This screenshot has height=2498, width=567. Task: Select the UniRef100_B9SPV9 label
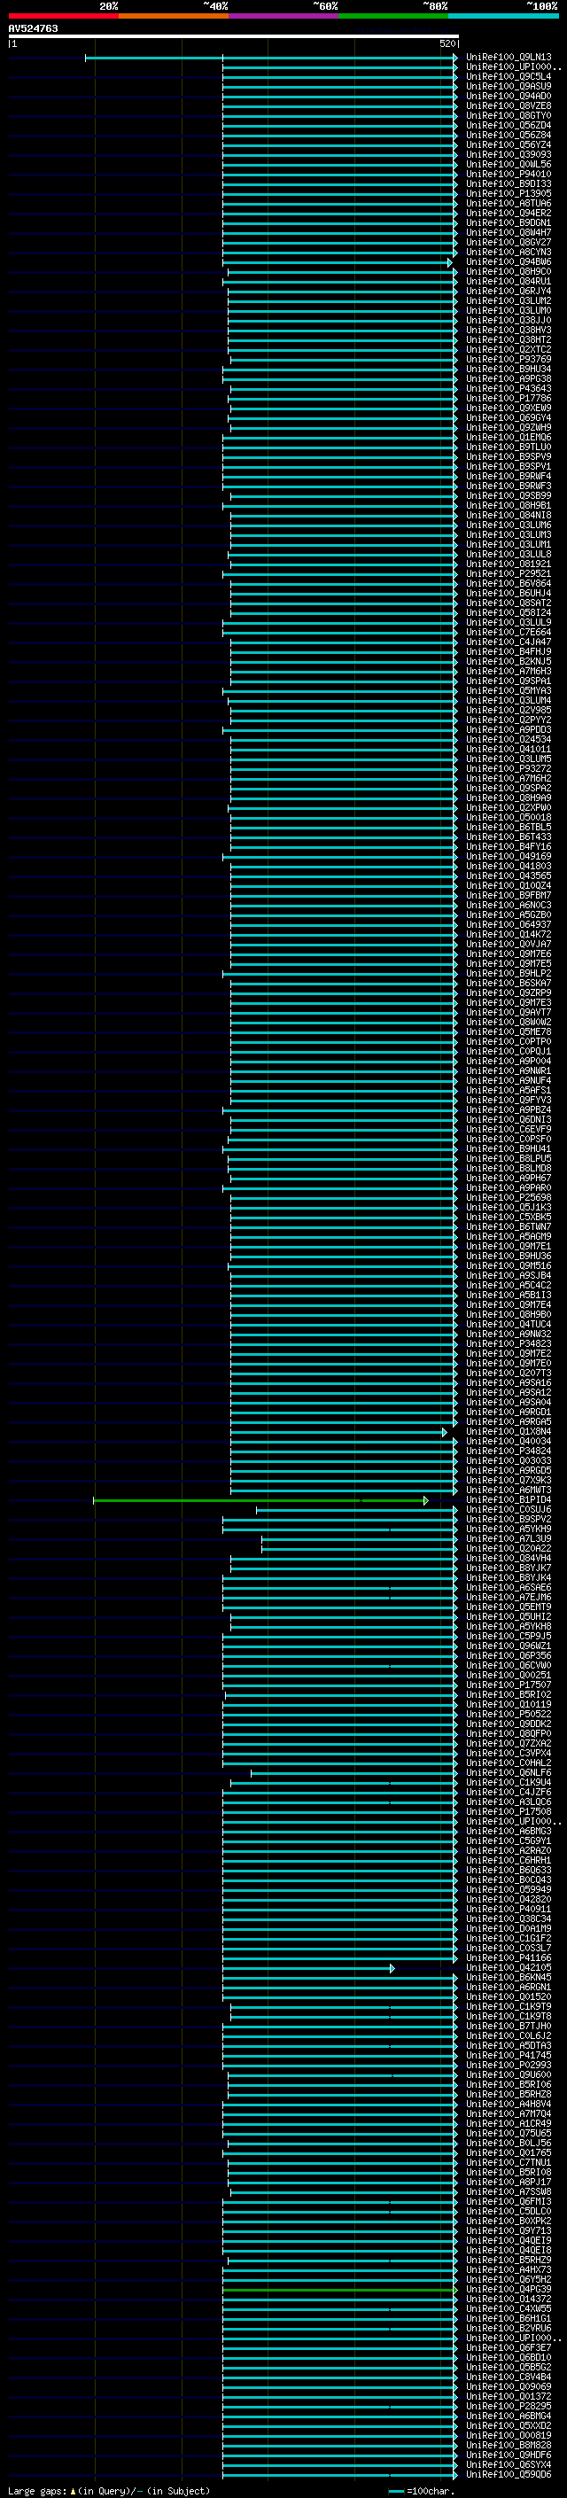pos(509,456)
